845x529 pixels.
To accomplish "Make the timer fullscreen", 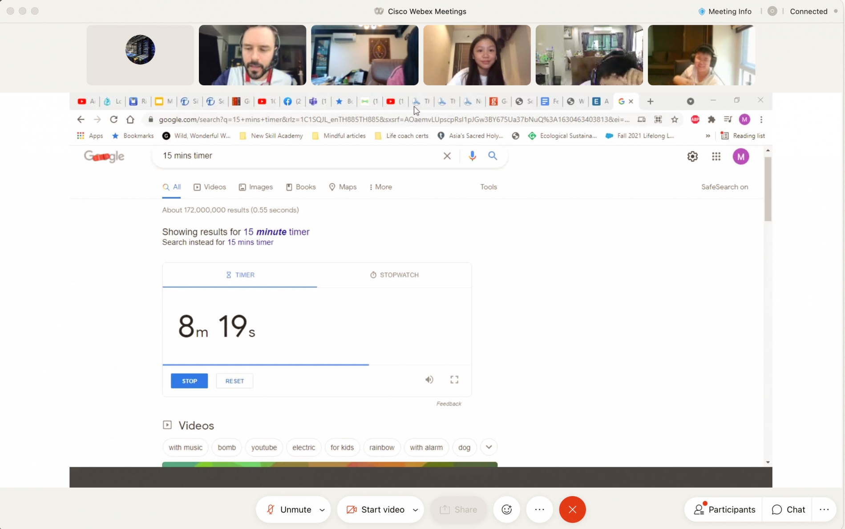I will (x=454, y=380).
